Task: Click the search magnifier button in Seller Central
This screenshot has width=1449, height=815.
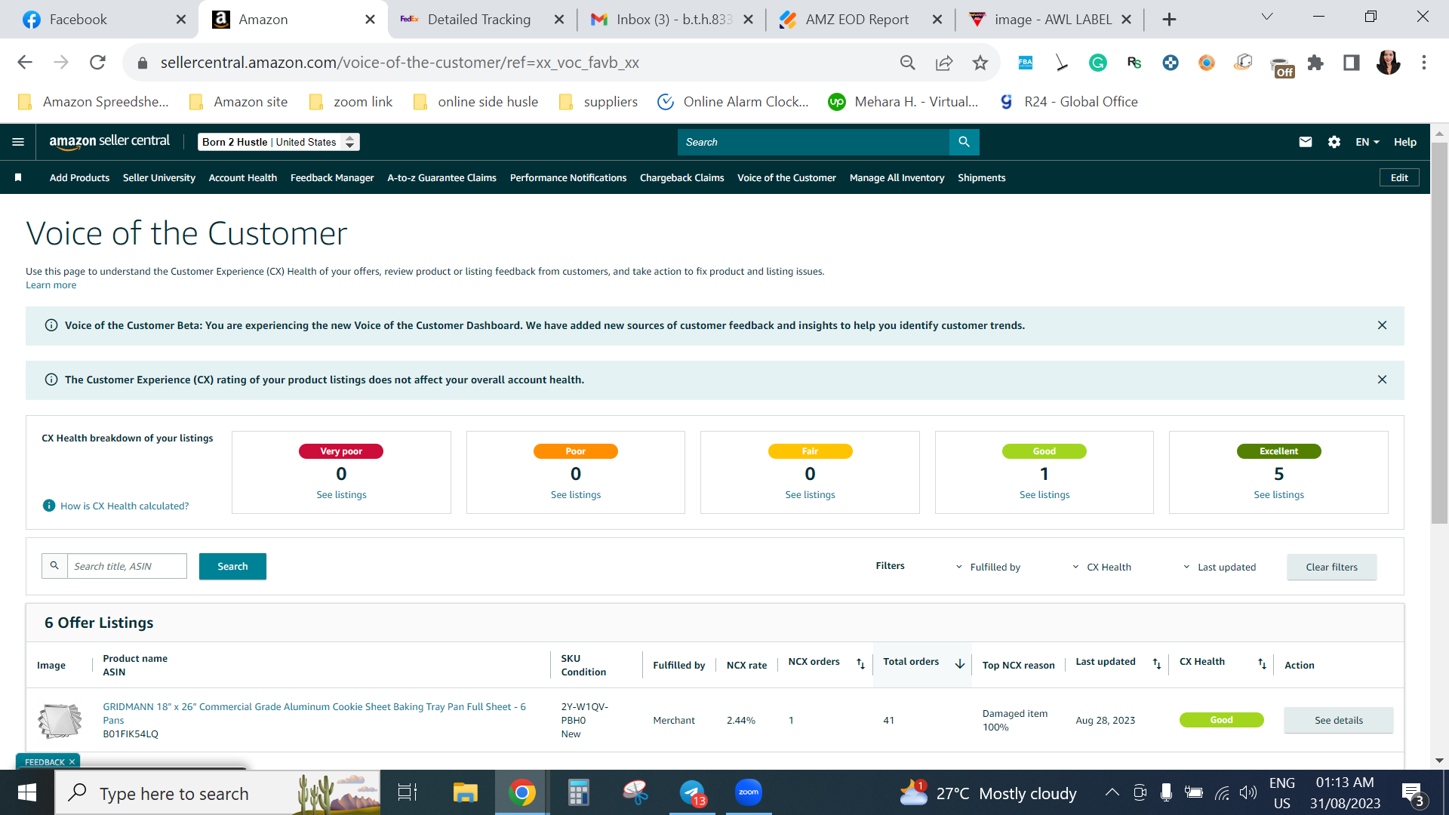Action: pos(964,142)
